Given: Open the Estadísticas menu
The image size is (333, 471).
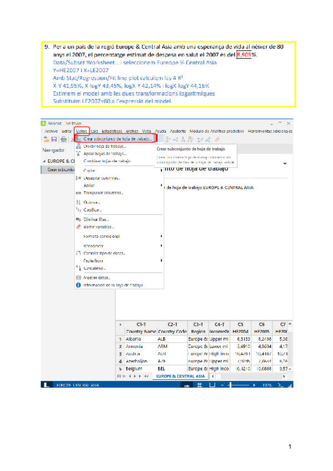Looking at the screenshot, I should (x=112, y=131).
